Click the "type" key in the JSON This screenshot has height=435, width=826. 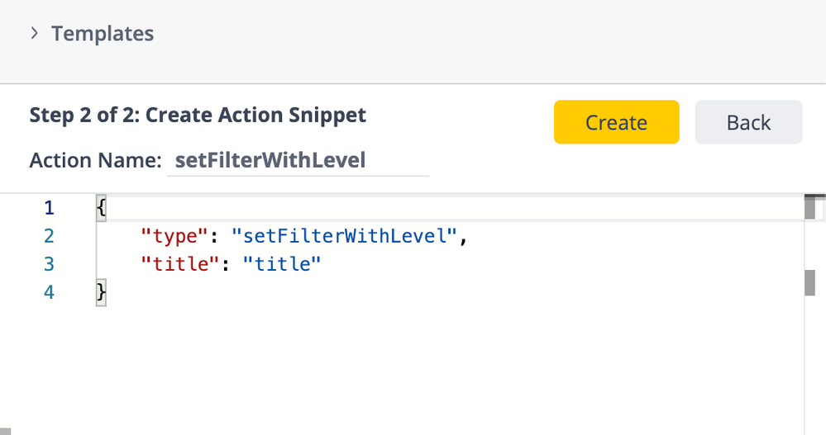point(173,236)
